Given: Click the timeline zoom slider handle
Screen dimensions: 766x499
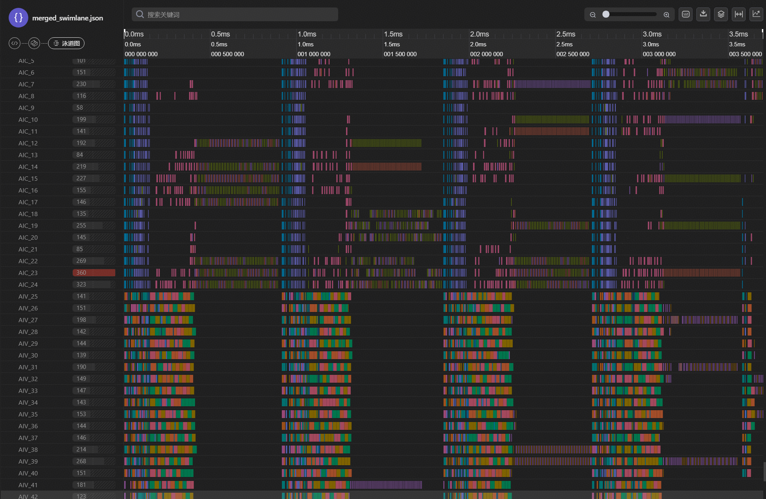Looking at the screenshot, I should pyautogui.click(x=606, y=15).
